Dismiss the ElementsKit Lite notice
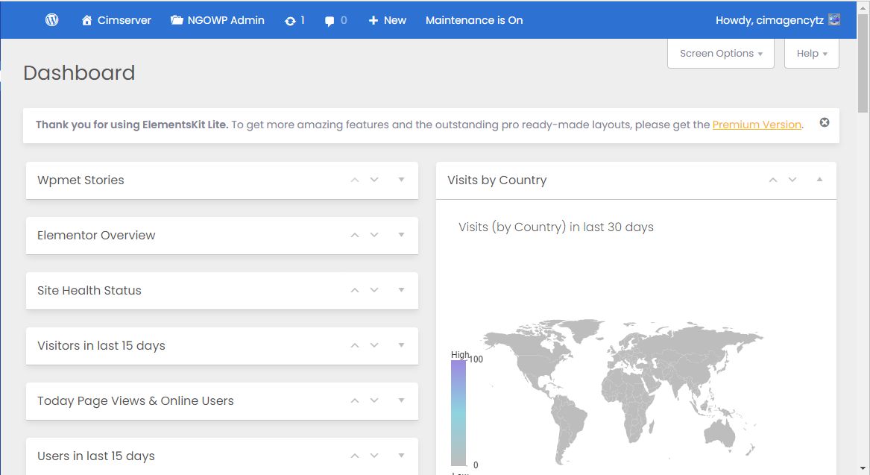 pos(825,122)
